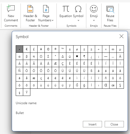The width and height of the screenshot is (130, 134).
Task: Expand the Emoji dropdown
Action: (94, 21)
